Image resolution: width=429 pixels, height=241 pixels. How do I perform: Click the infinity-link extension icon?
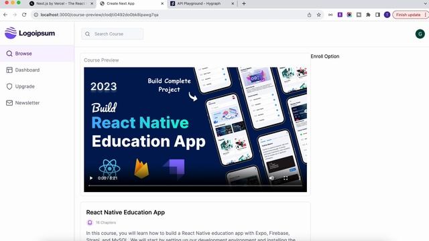[x=330, y=15]
